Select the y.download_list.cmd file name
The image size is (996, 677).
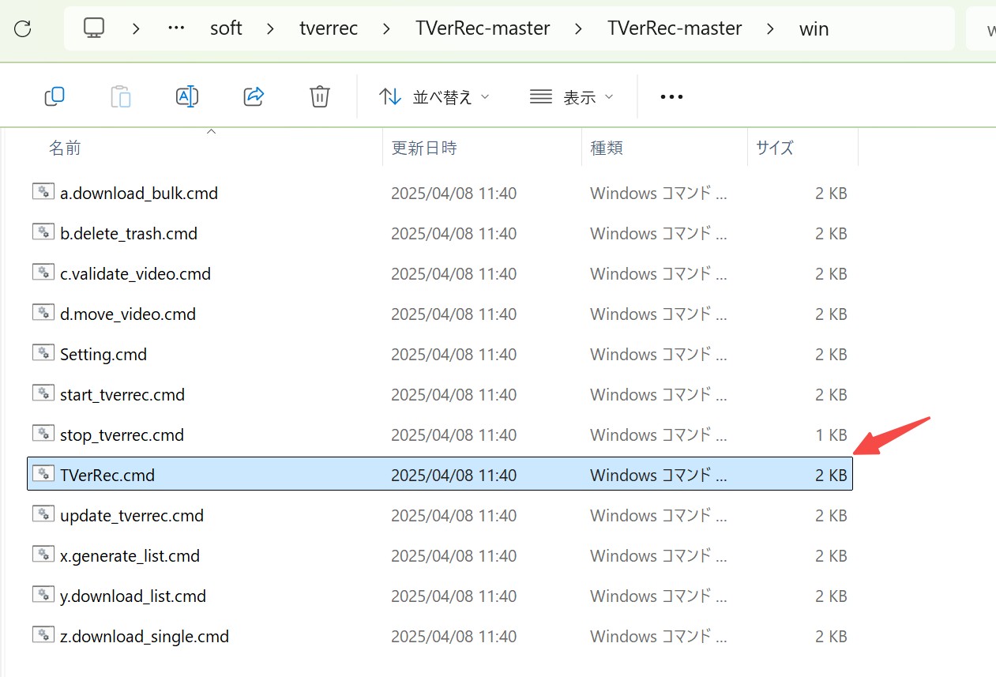pyautogui.click(x=133, y=596)
